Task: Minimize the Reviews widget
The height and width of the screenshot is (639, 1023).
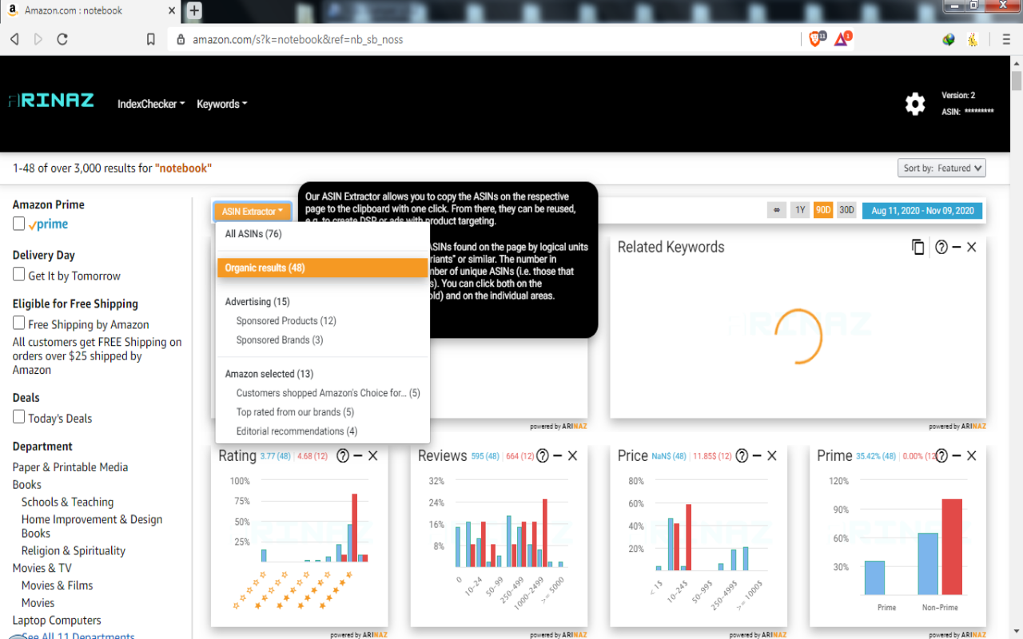Action: coord(558,455)
